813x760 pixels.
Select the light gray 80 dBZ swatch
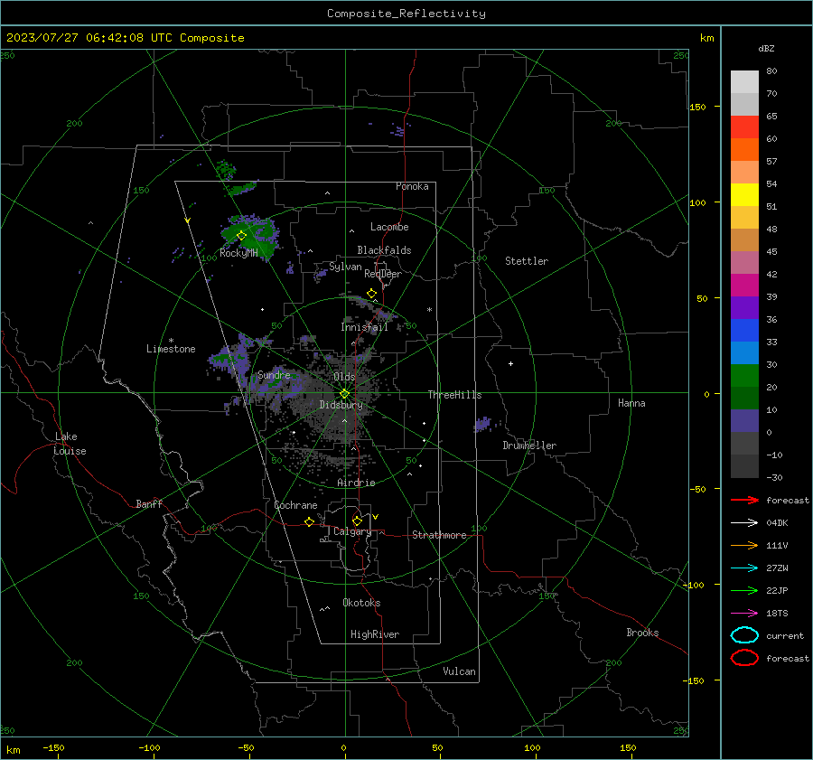tap(744, 81)
